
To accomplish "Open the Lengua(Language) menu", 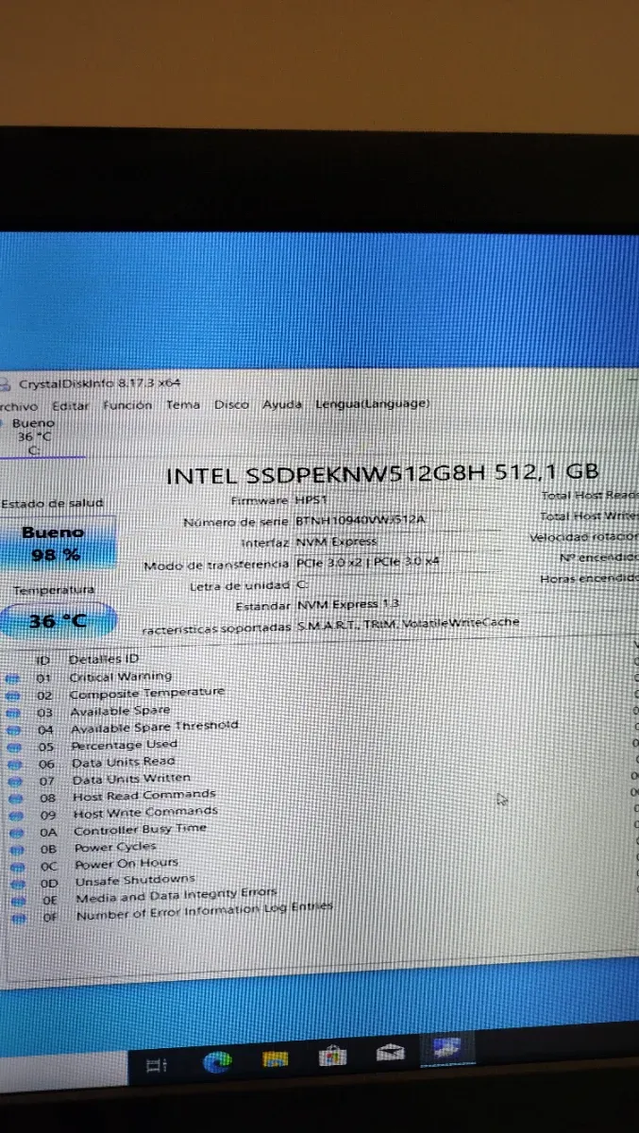I will pyautogui.click(x=372, y=403).
